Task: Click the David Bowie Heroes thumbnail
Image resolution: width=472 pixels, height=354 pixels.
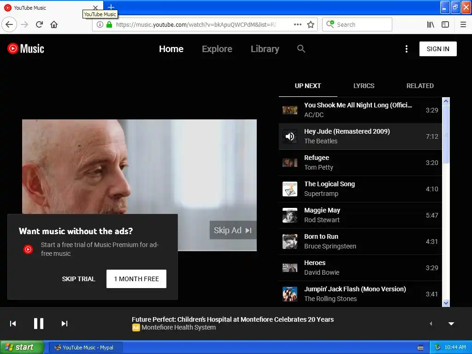Action: tap(290, 268)
